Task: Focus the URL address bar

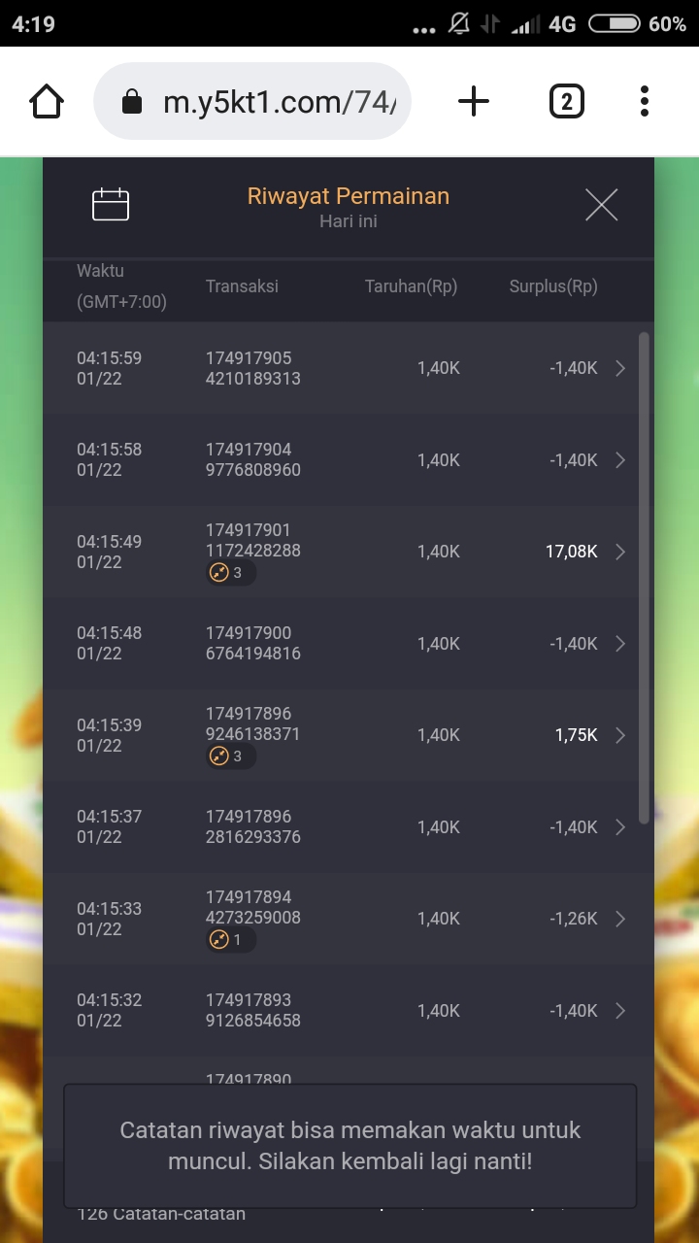Action: [262, 101]
